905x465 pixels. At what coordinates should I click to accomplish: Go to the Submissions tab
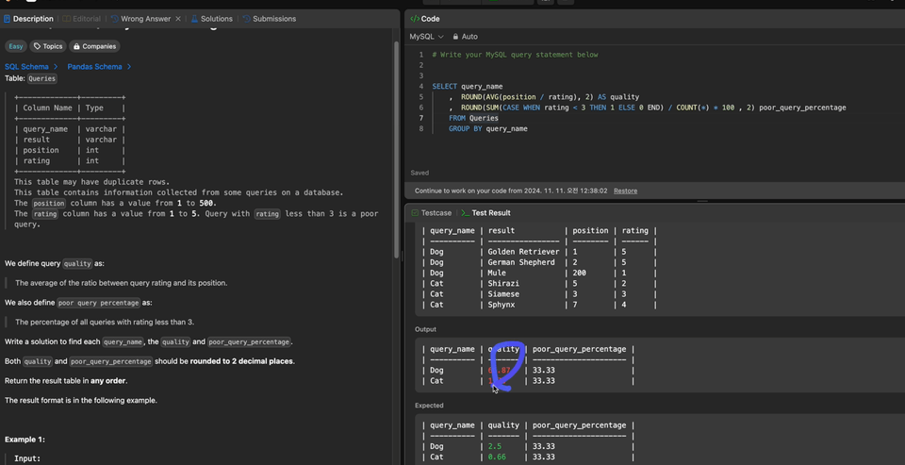(x=270, y=19)
